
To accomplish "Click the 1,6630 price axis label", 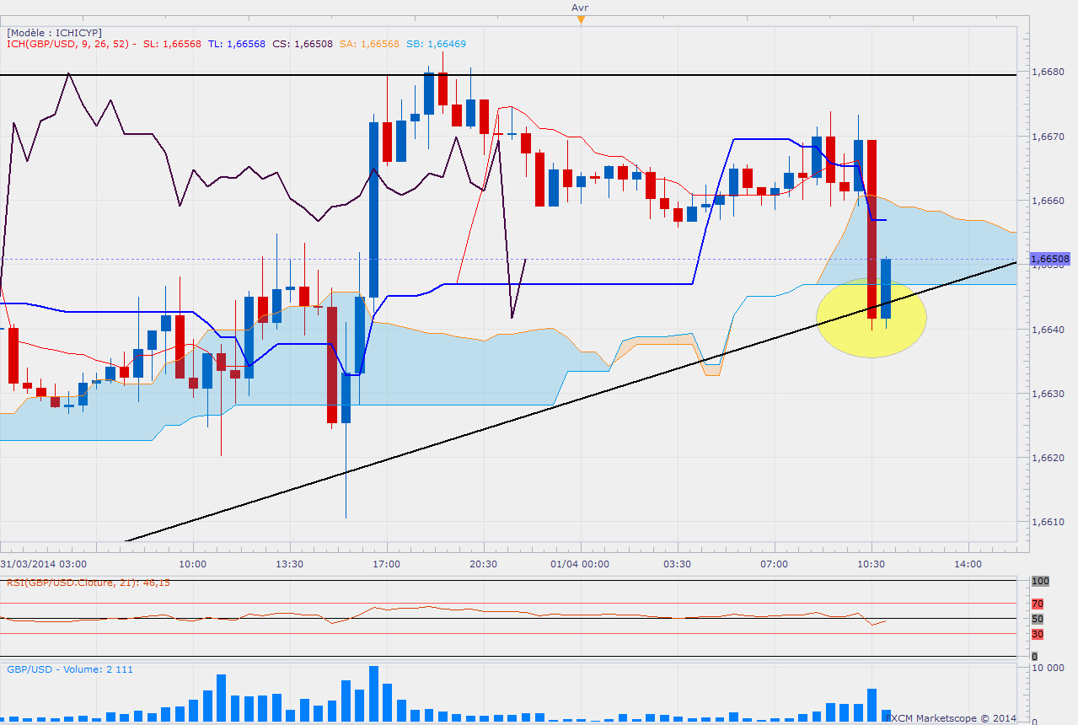I will (1047, 394).
